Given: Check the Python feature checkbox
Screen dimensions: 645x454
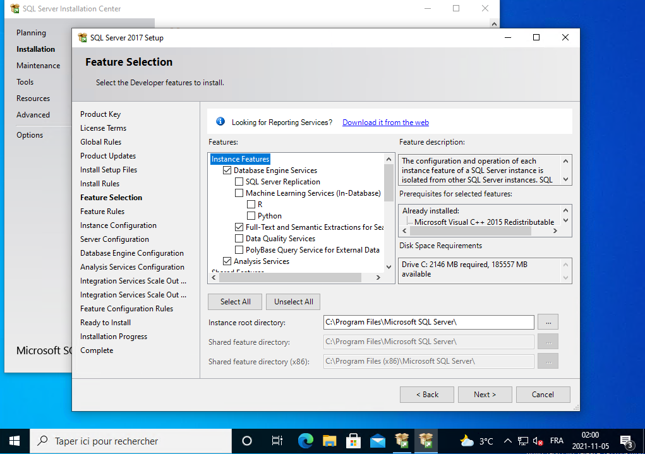Looking at the screenshot, I should 251,216.
